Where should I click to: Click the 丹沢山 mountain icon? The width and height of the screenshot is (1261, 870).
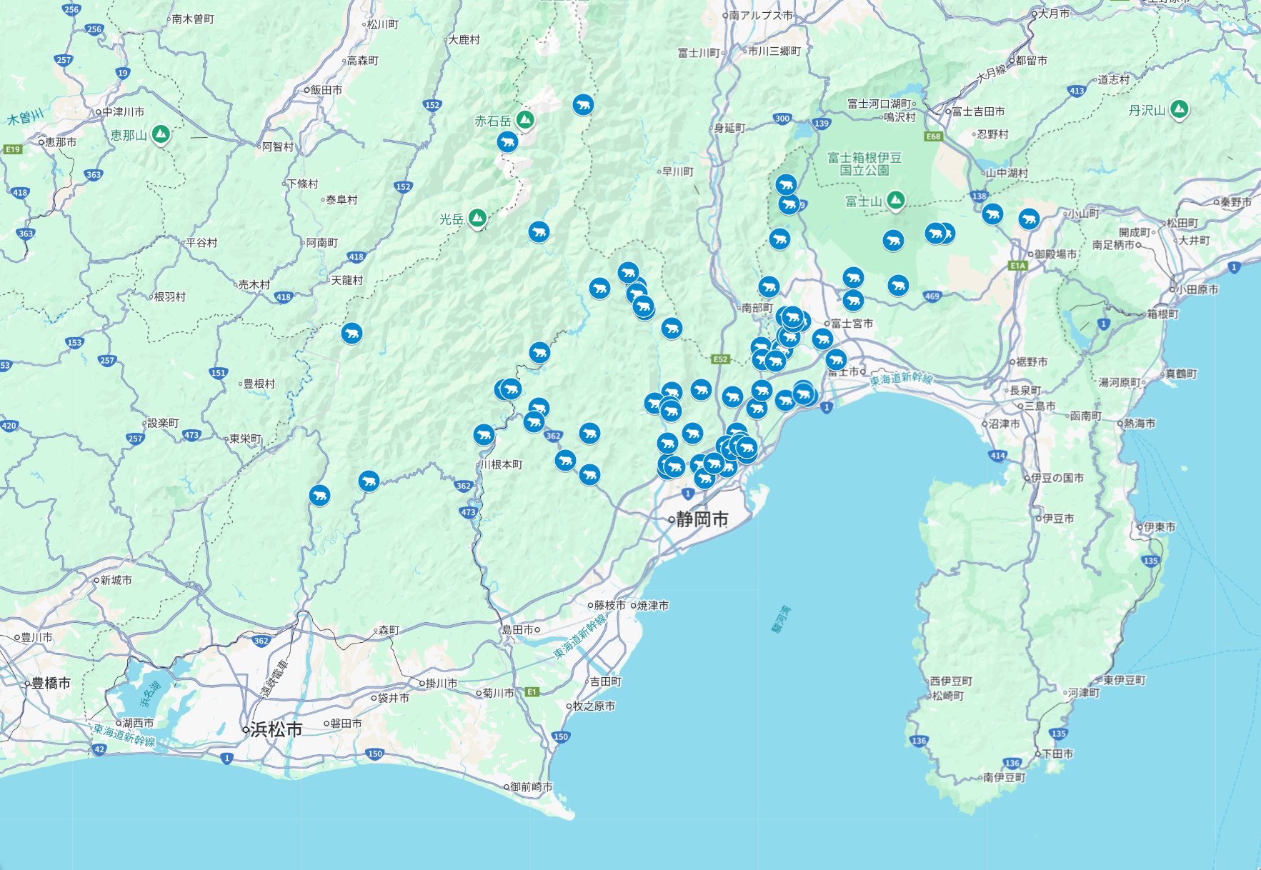coord(1180,109)
